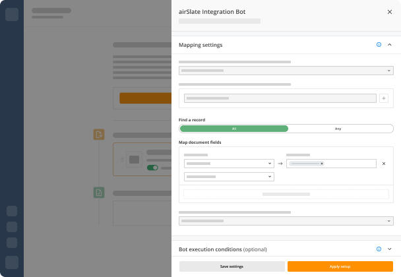Viewport: 401px width, 277px height.
Task: Click the green document check step icon
Action: [99, 193]
